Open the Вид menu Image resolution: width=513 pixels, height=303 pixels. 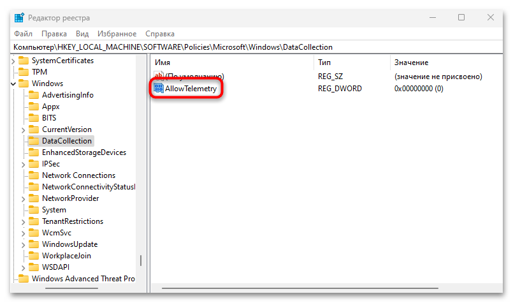click(x=82, y=34)
